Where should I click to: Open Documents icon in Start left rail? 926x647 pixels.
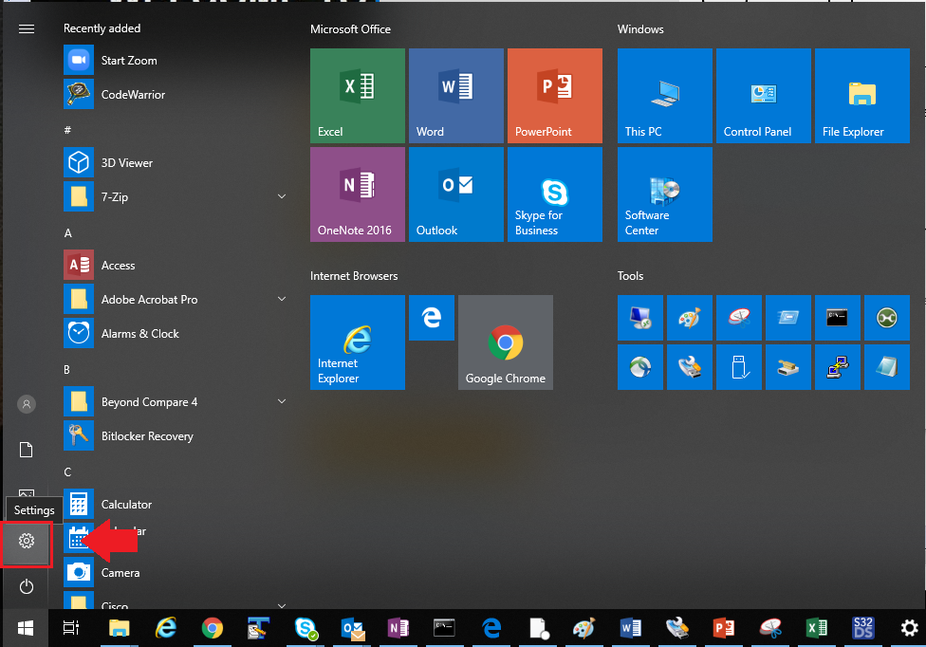click(x=26, y=450)
